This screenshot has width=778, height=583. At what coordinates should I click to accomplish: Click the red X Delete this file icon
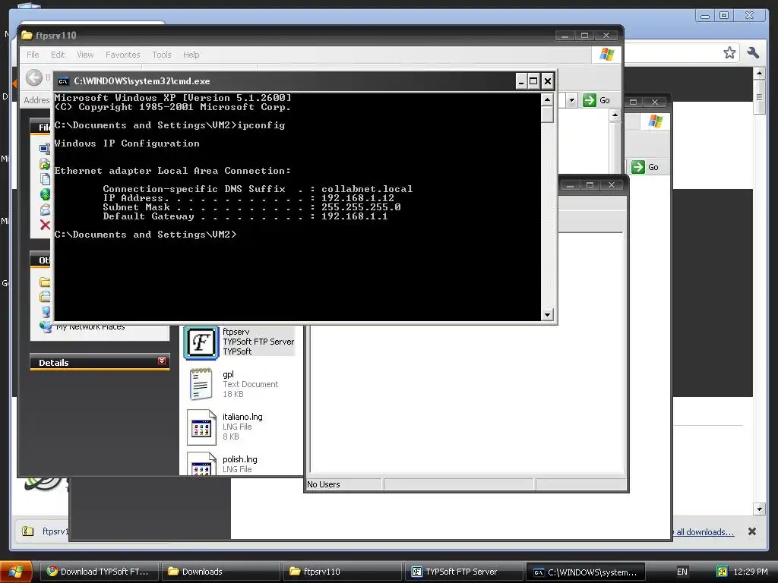pos(45,225)
